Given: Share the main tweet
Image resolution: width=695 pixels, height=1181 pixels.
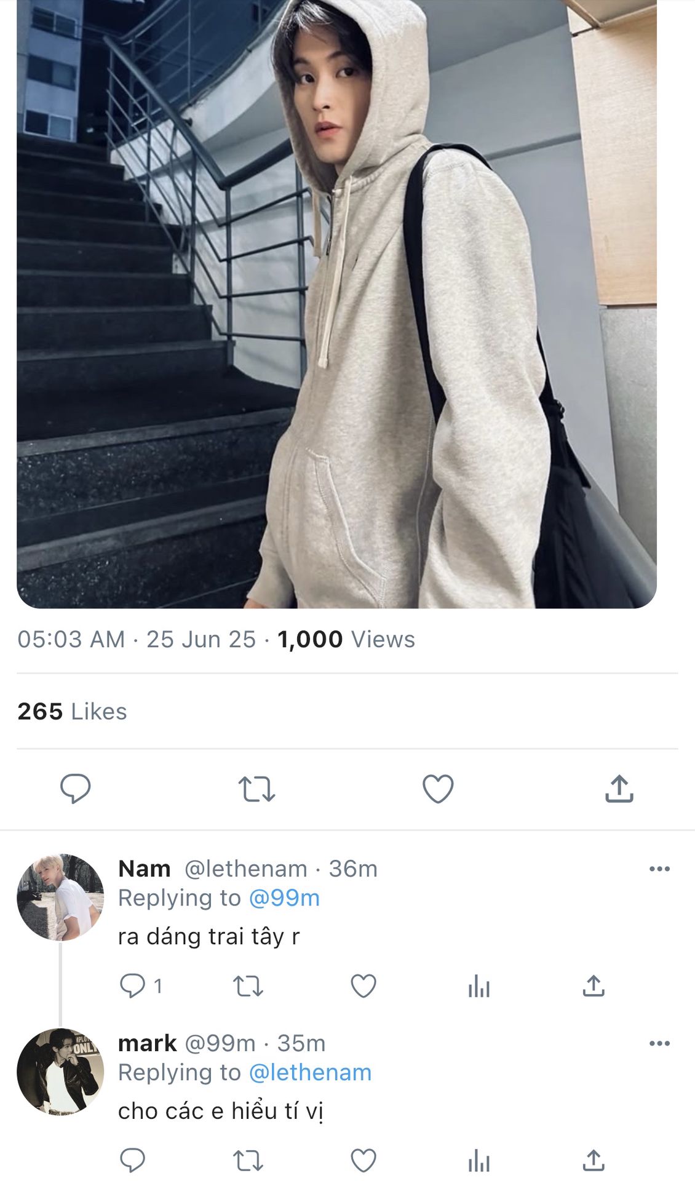Looking at the screenshot, I should coord(619,789).
